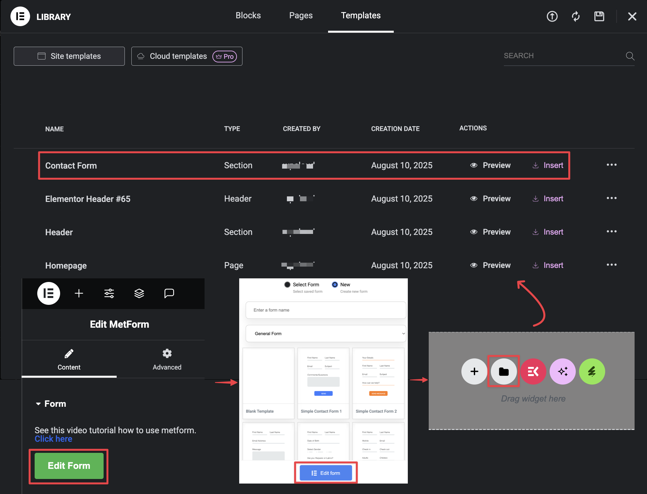Screen dimensions: 647x494
Task: Click the blue Edit form button
Action: click(326, 473)
